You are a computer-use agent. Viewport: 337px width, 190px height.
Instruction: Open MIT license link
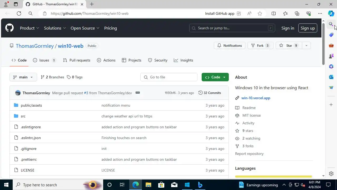tap(251, 115)
